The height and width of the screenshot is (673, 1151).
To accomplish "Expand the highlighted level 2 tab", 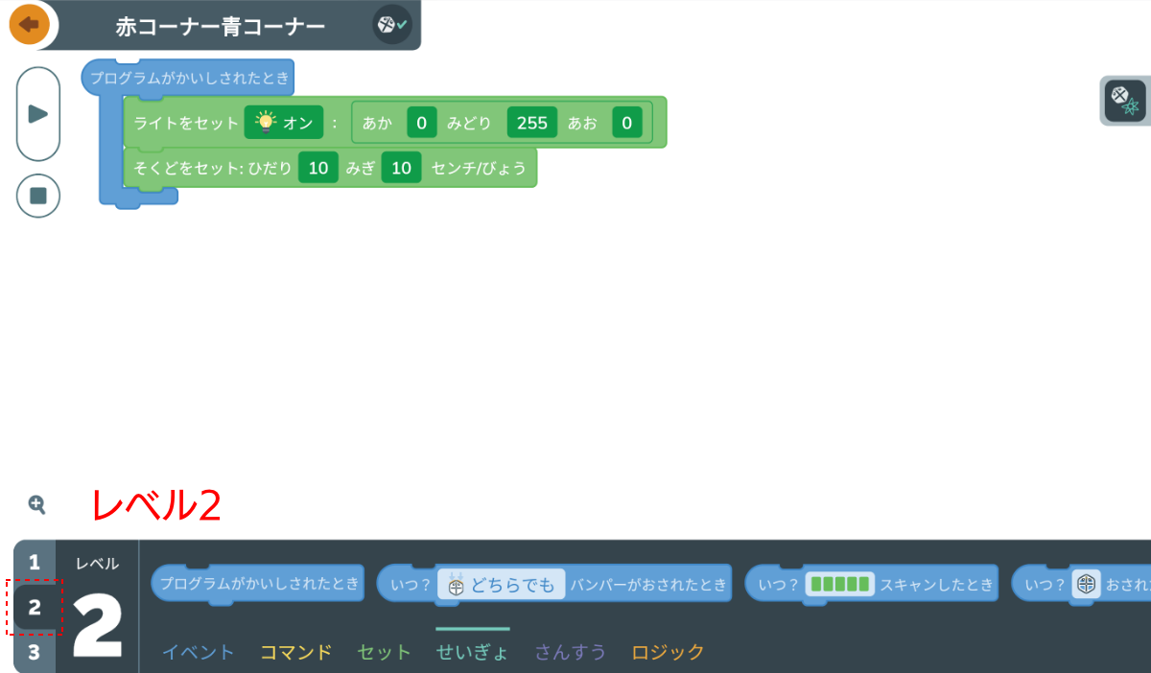I will [x=35, y=609].
